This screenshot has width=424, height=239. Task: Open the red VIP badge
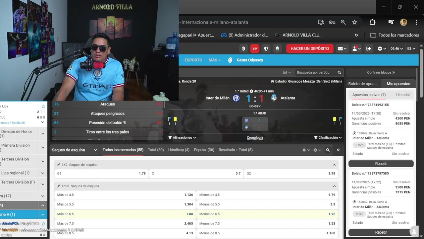[255, 48]
